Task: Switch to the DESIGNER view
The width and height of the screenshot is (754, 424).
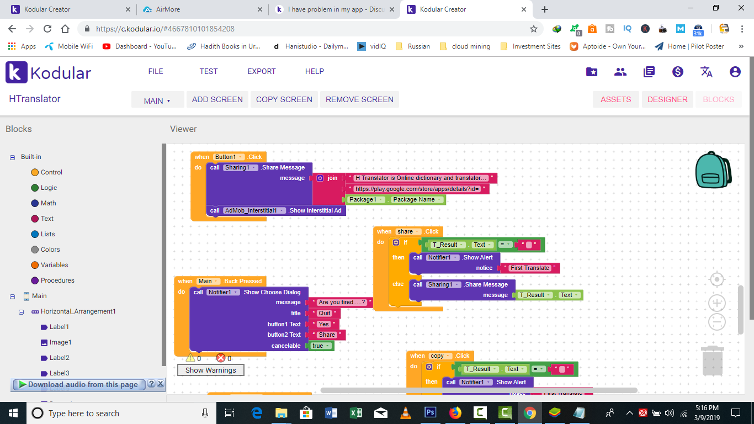Action: pyautogui.click(x=667, y=99)
